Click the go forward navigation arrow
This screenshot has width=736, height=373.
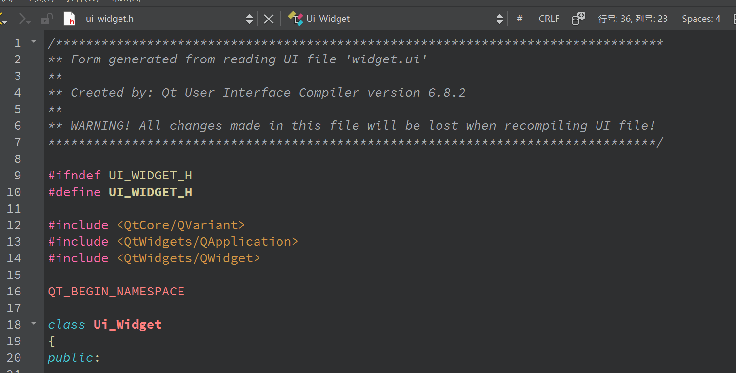(x=23, y=19)
